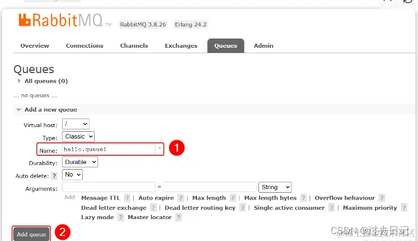Select the Queues tab
This screenshot has height=241, width=418.
(226, 45)
